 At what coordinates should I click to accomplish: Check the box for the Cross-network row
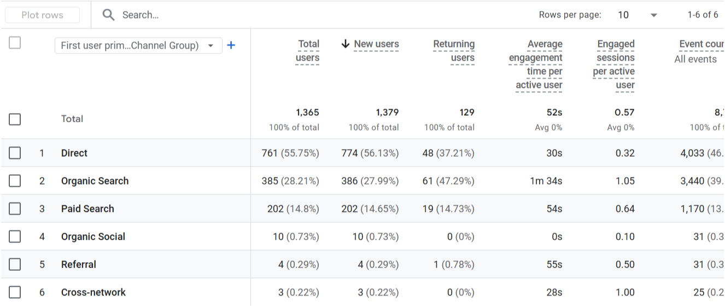click(x=15, y=292)
